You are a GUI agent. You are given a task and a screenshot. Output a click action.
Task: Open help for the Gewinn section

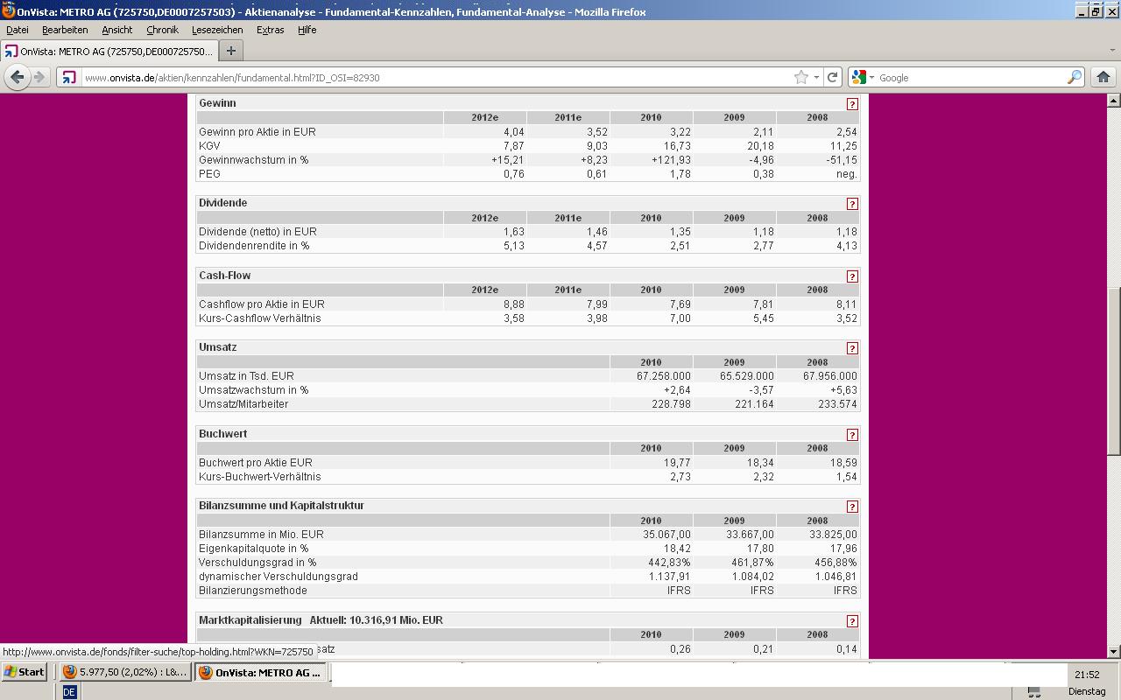click(851, 104)
